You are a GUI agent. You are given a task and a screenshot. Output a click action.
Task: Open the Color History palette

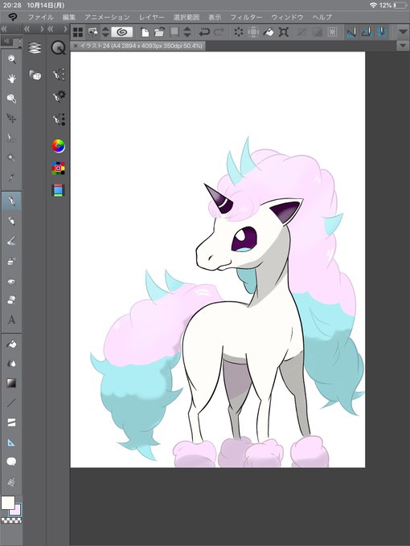58,190
